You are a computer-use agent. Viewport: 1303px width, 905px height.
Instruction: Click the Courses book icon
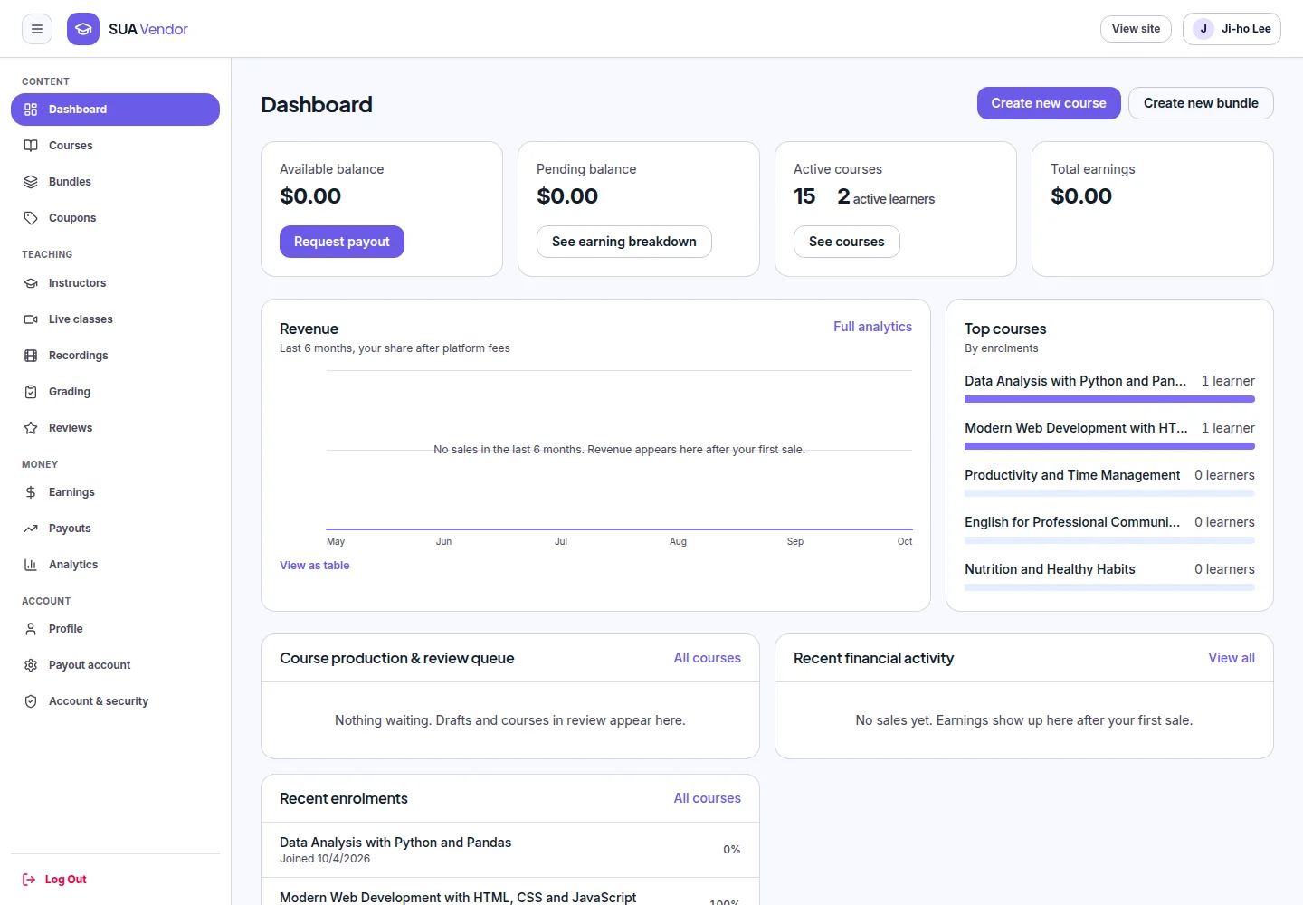click(31, 146)
